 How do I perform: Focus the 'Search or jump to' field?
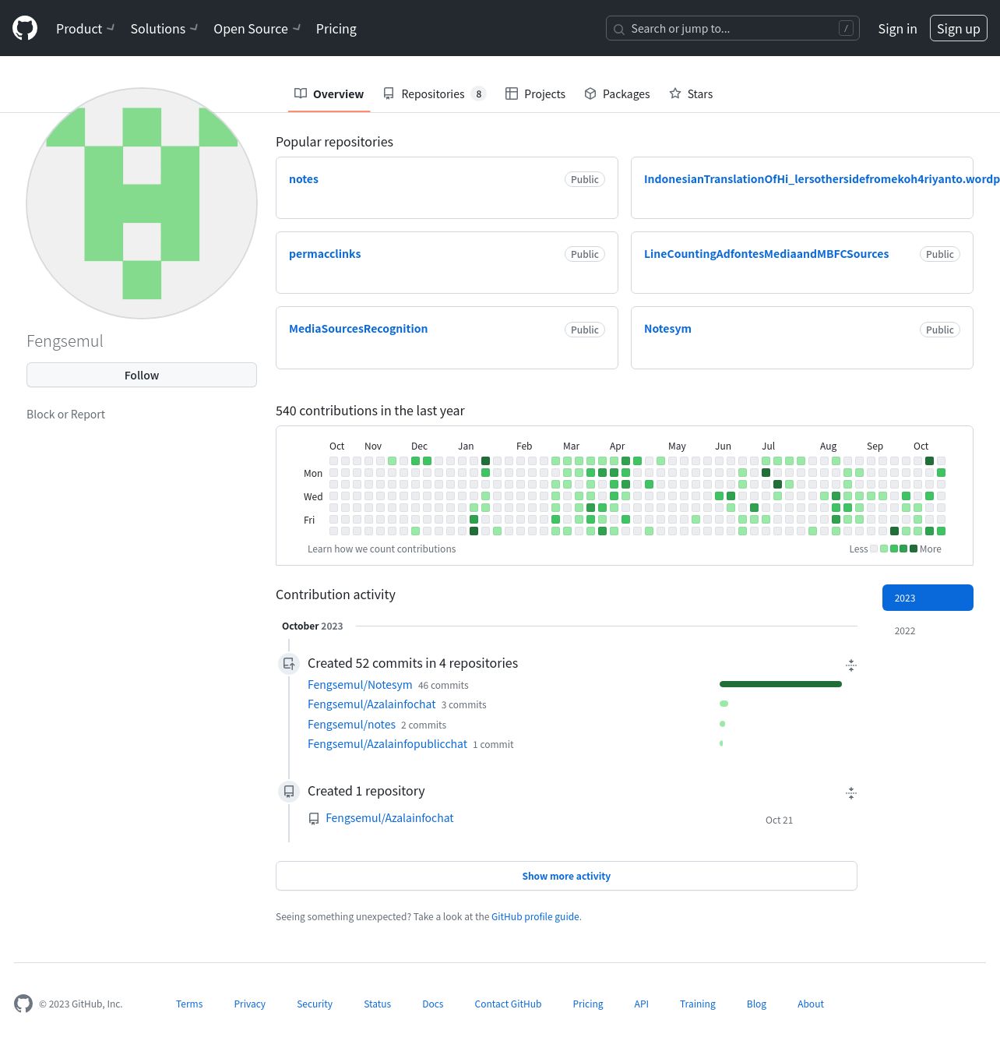point(732,29)
